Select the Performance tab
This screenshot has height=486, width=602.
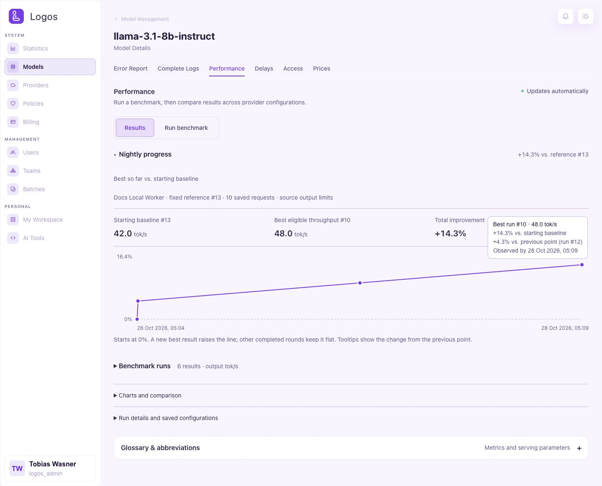click(x=227, y=68)
